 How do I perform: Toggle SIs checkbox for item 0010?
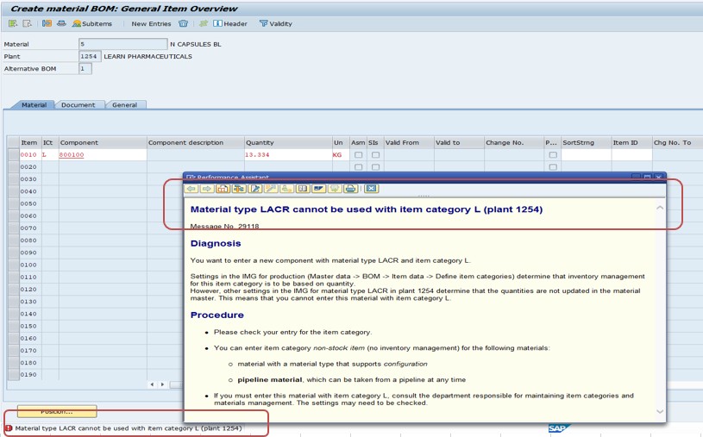(376, 154)
